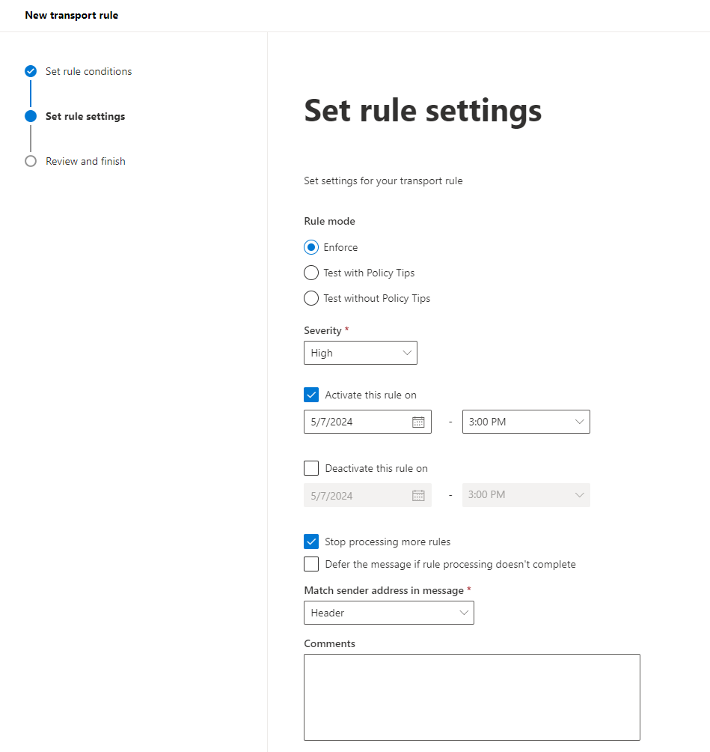Click the empty circle on Review and finish step
Screen dimensions: 710x752
click(30, 161)
